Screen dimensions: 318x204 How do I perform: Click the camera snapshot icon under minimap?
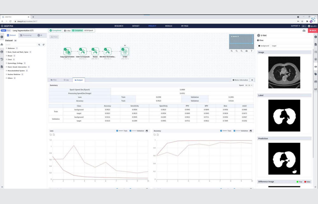246,51
